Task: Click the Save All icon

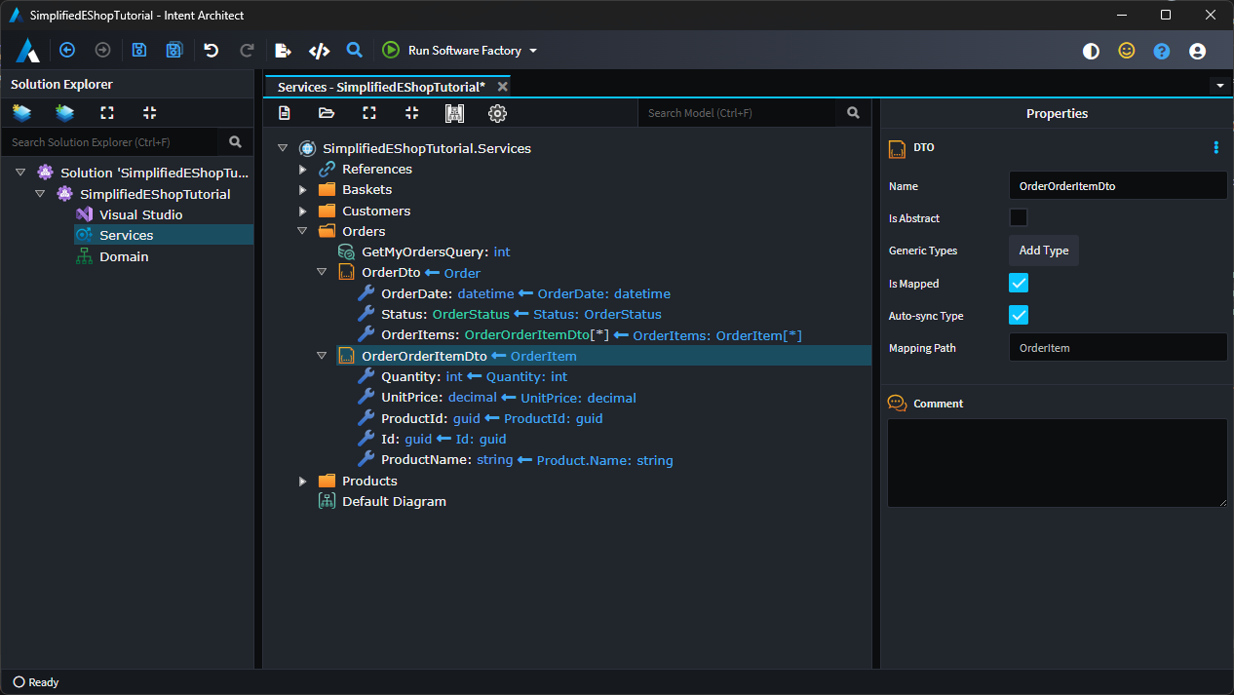Action: pos(174,50)
